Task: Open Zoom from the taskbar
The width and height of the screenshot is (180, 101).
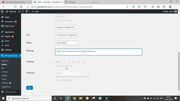Action: pyautogui.click(x=100, y=98)
